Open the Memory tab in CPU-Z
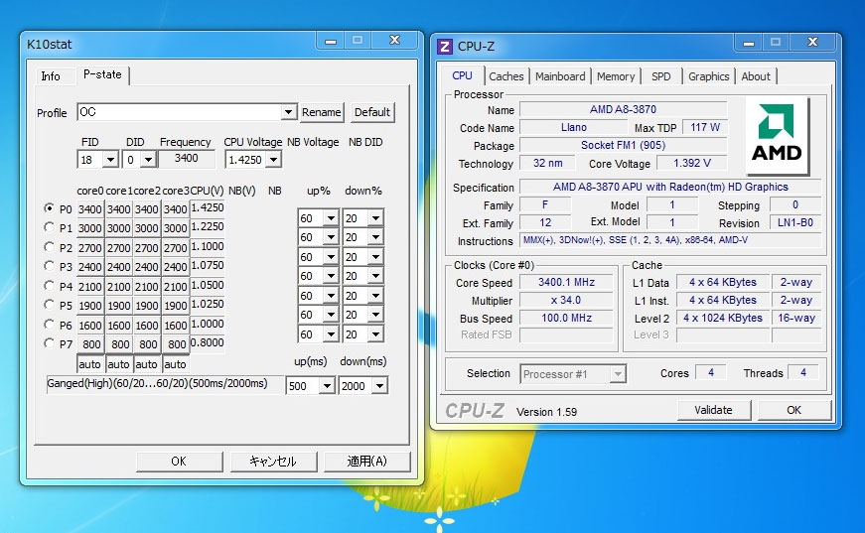865x533 pixels. pyautogui.click(x=616, y=76)
